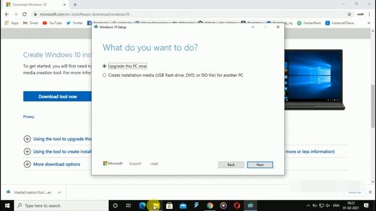
Task: Open the network icon in system tray
Action: [x=321, y=206]
